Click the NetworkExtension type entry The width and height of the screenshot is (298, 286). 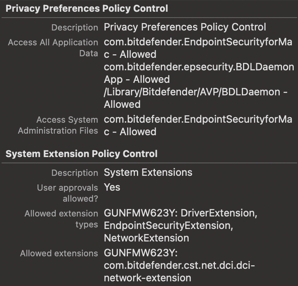pos(147,238)
